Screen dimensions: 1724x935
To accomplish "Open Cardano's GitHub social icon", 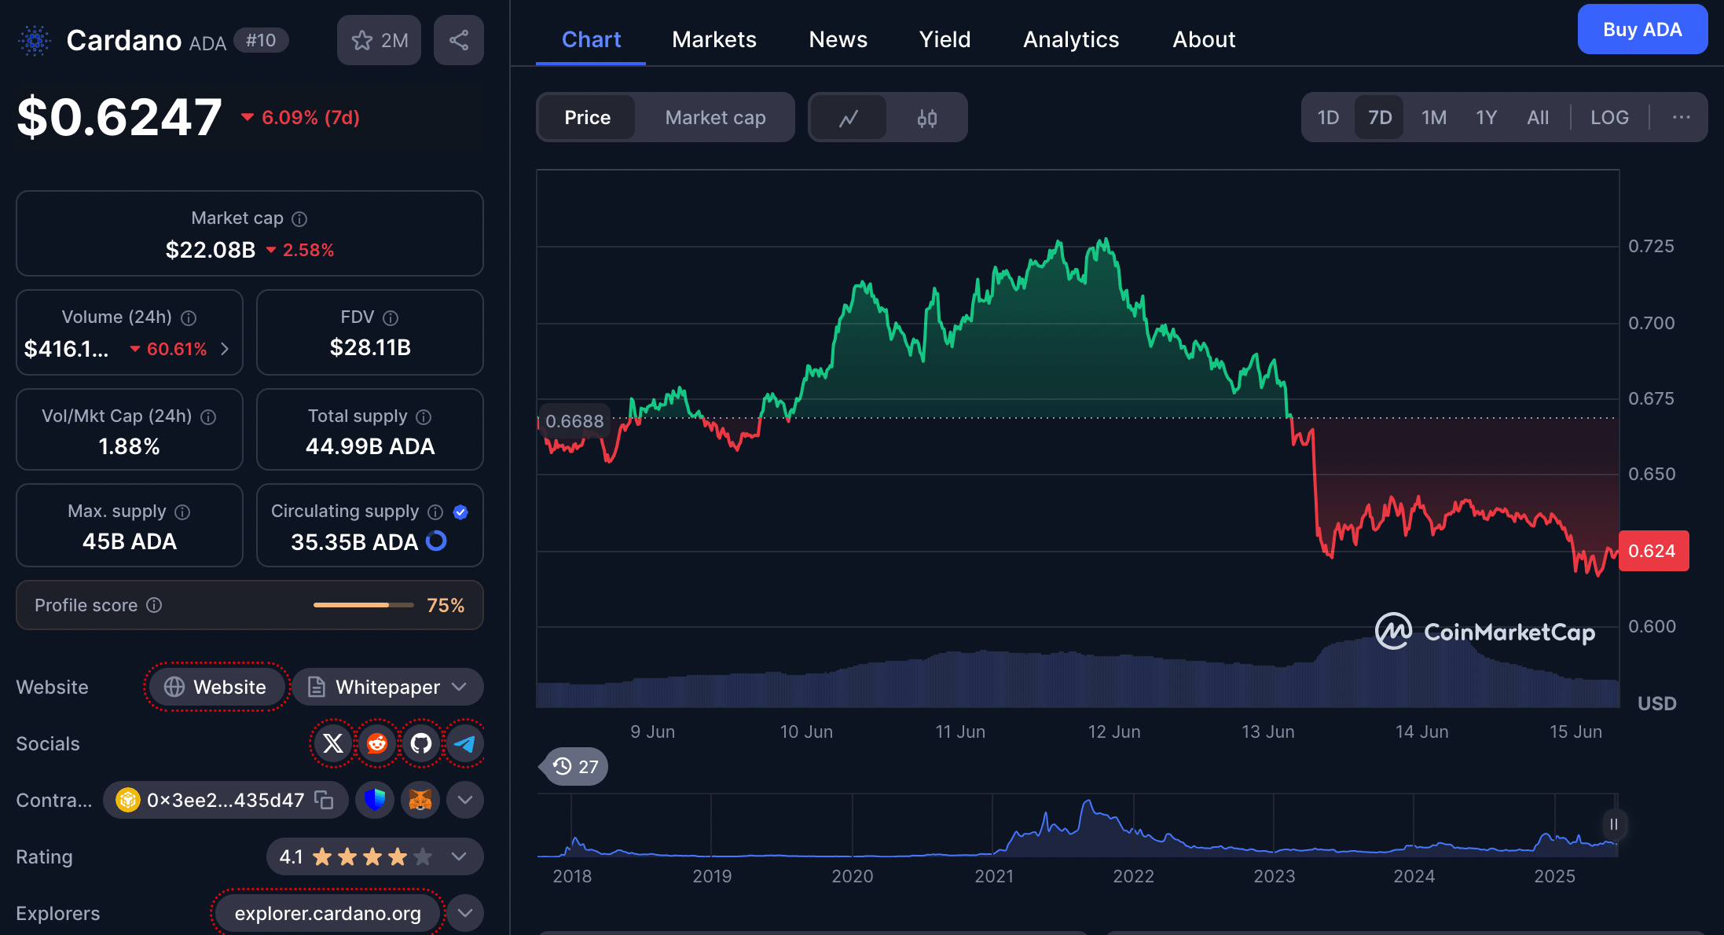I will [x=421, y=743].
